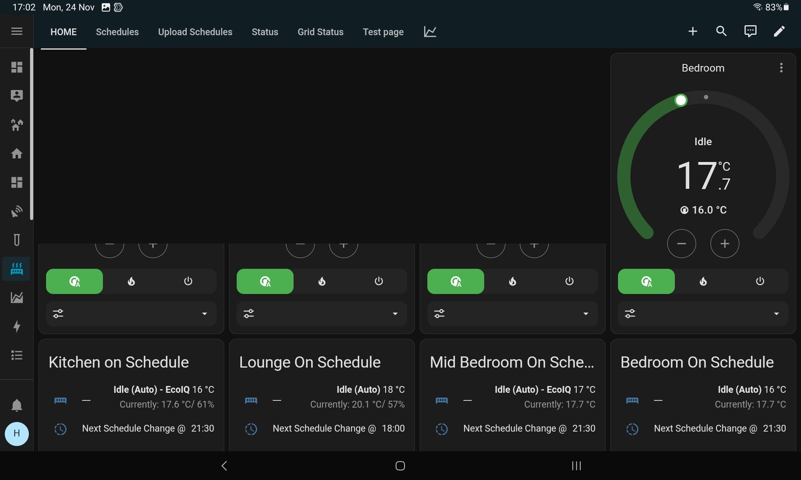Switch to the Schedules tab

117,32
